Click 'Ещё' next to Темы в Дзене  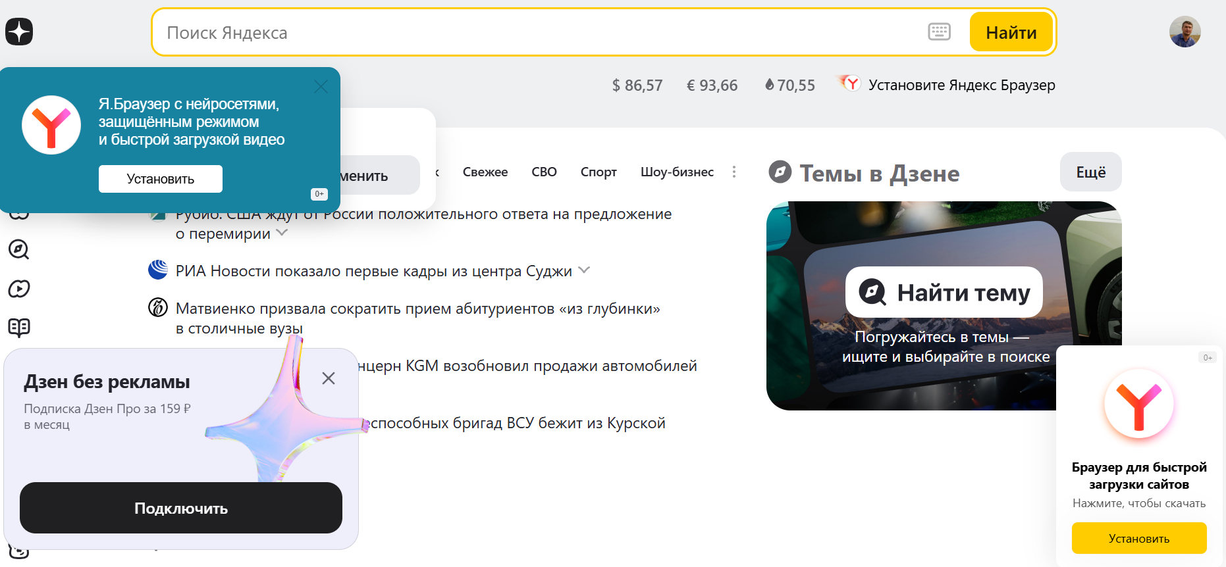[x=1090, y=172]
